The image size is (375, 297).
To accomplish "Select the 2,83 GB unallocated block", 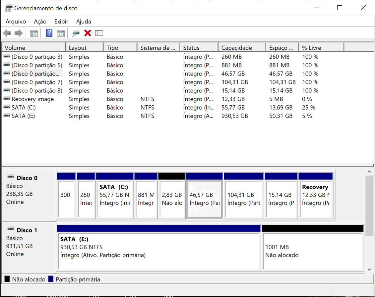I will (x=171, y=195).
